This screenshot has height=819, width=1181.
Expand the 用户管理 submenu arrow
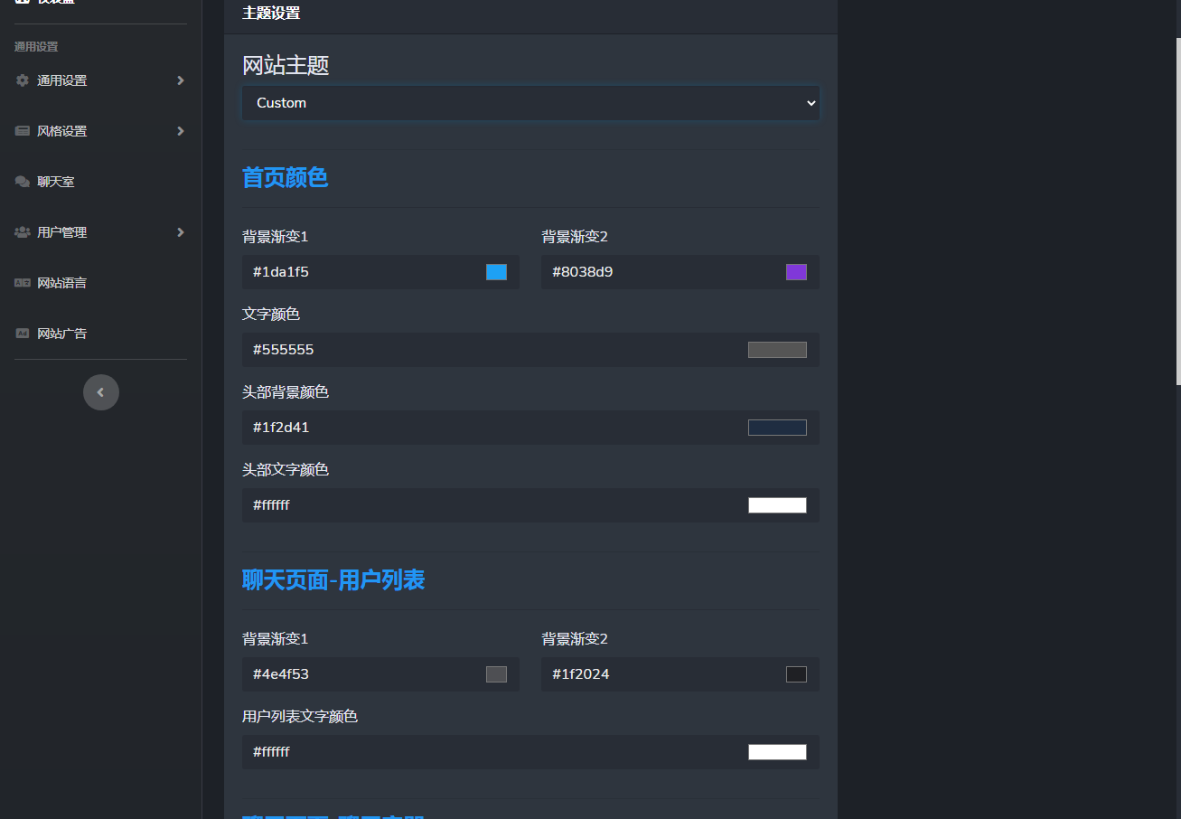181,232
